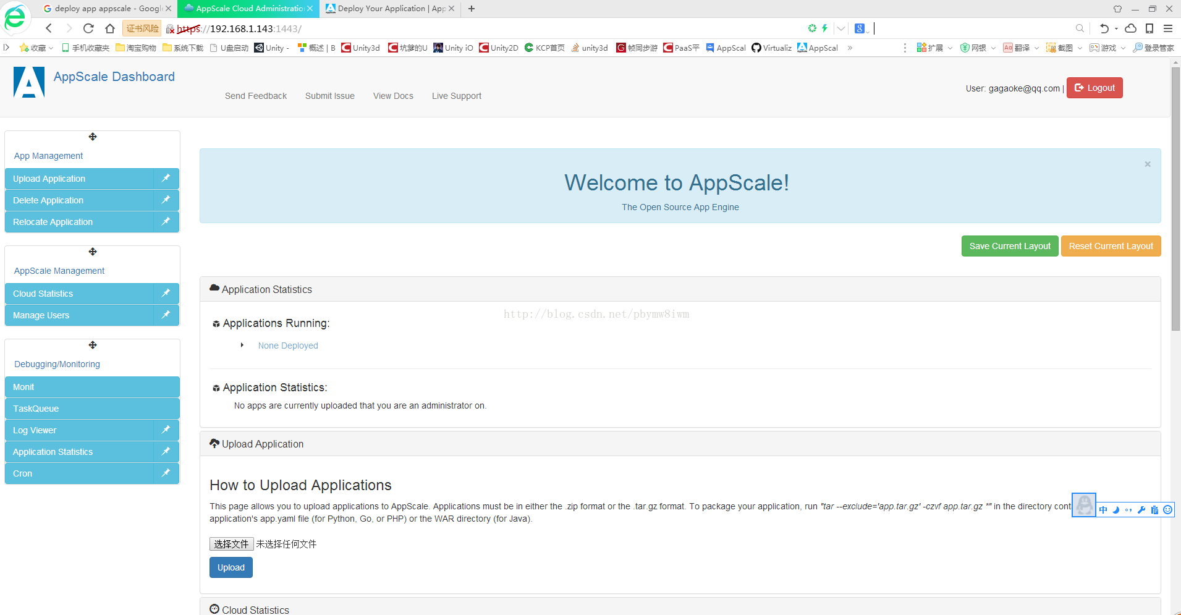
Task: Pin the Cron sidebar item
Action: 166,473
